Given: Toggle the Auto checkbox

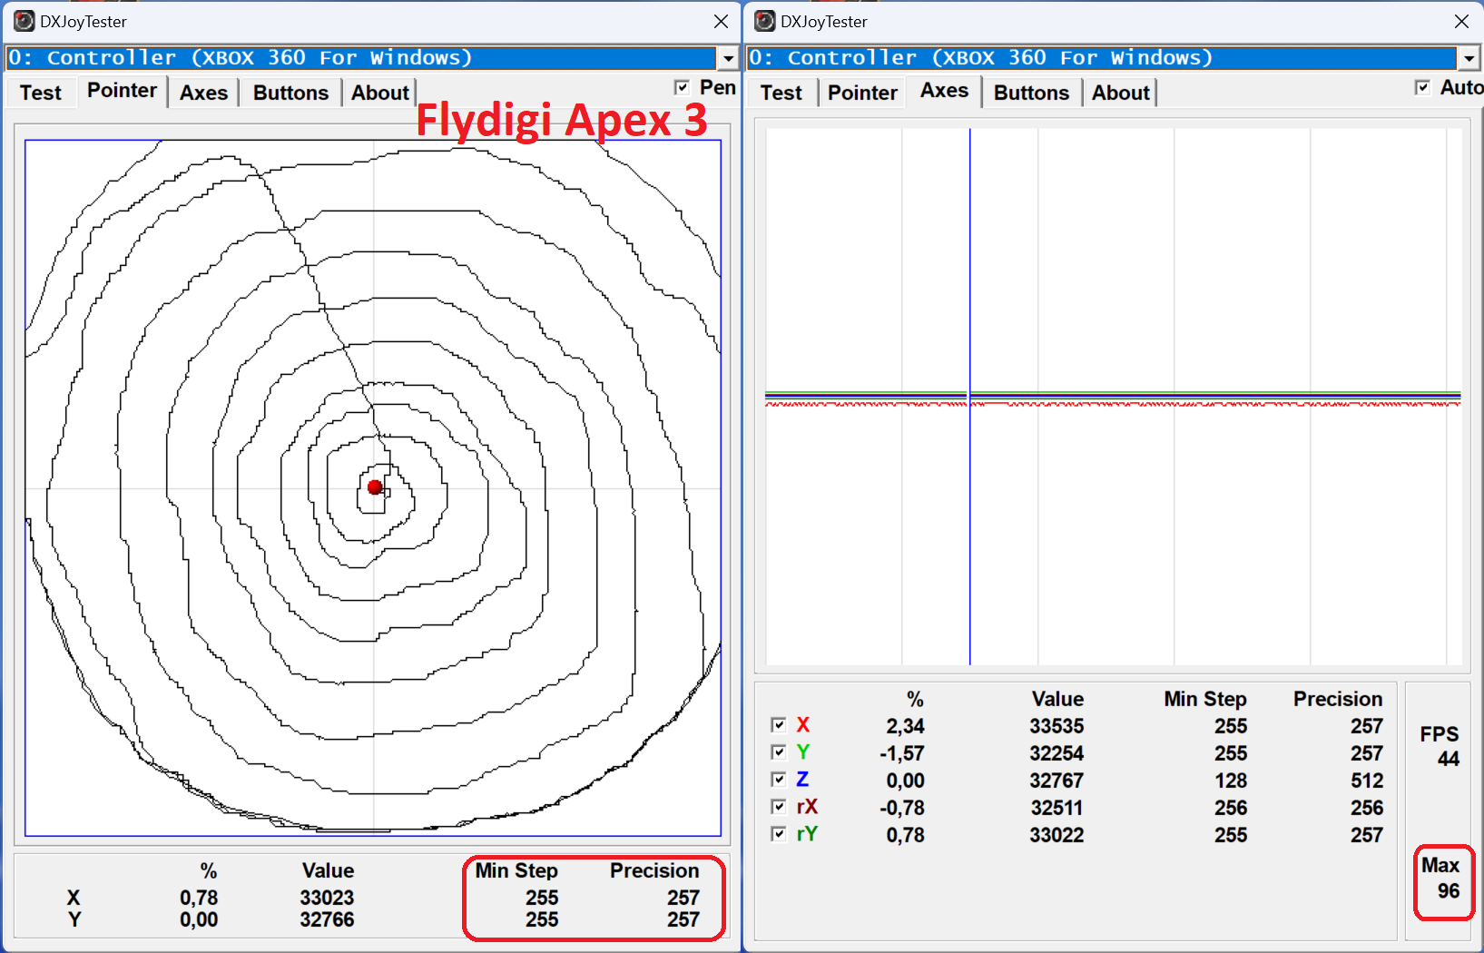Looking at the screenshot, I should pyautogui.click(x=1422, y=87).
